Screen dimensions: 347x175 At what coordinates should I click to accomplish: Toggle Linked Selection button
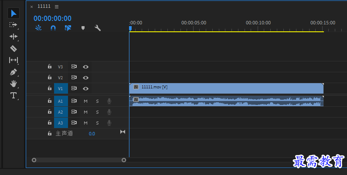click(68, 28)
